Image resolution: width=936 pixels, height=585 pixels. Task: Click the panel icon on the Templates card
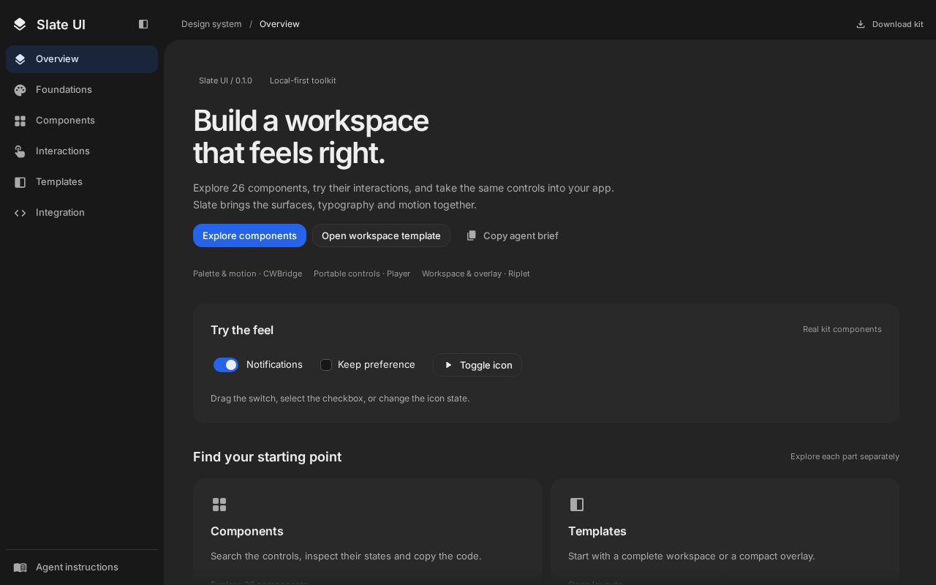[577, 505]
